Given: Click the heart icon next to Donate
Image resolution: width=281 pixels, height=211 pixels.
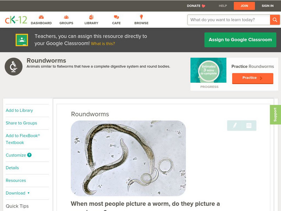Looking at the screenshot, I should [203, 6].
